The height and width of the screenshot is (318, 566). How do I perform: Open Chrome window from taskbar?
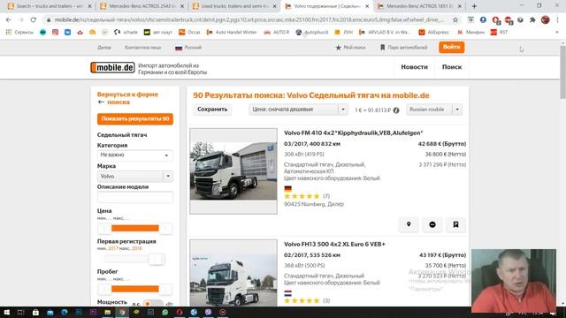click(x=122, y=312)
